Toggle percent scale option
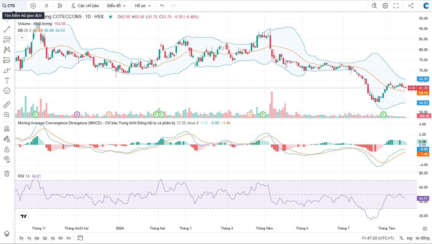Viewport: 432px width, 244px height. pos(402,238)
